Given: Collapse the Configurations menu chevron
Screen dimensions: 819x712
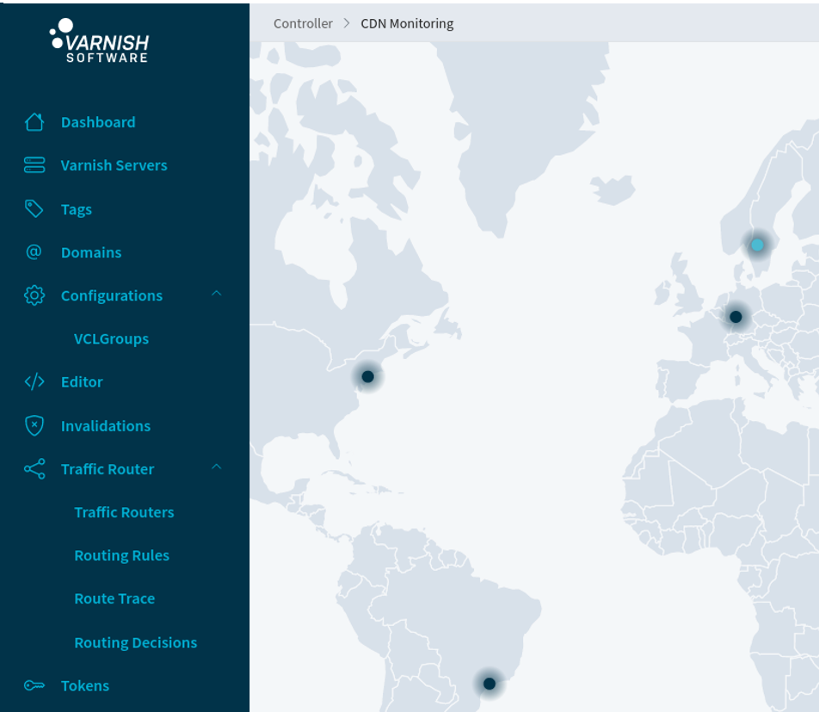Looking at the screenshot, I should (x=217, y=294).
